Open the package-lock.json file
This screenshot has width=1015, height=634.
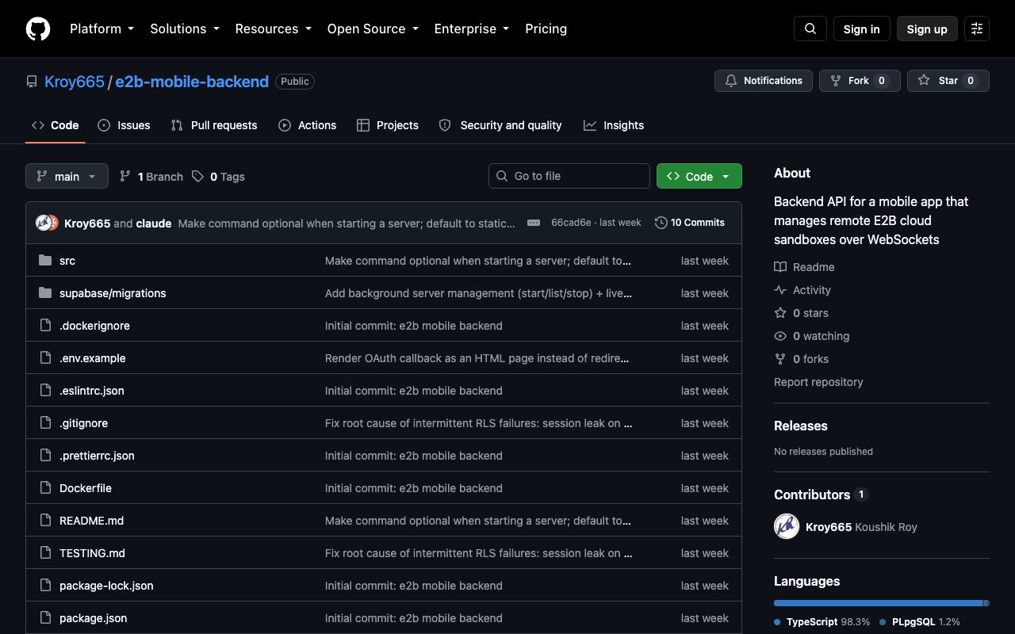[106, 586]
